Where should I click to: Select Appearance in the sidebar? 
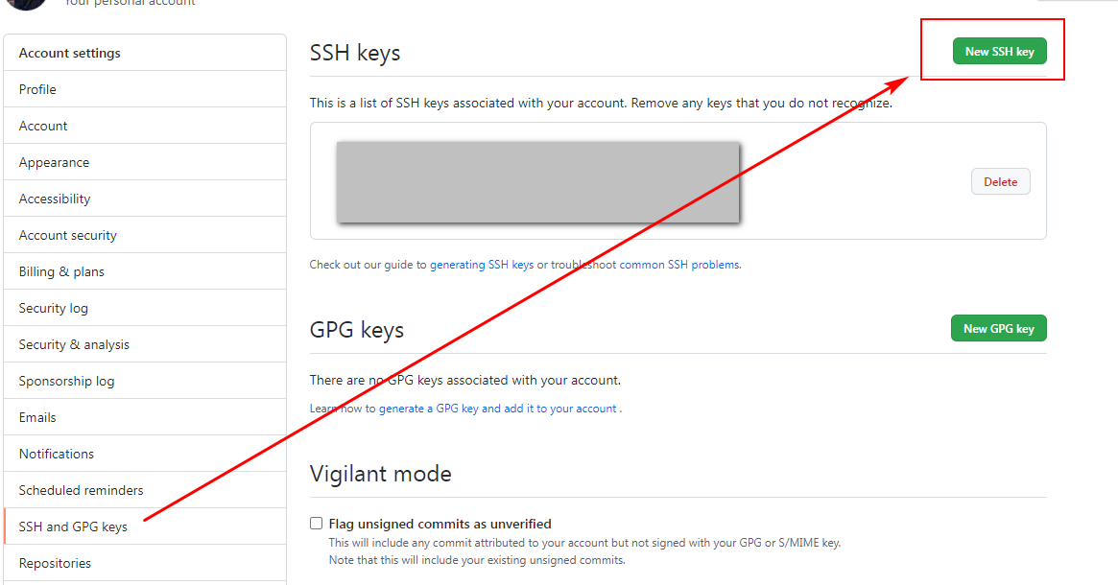[x=145, y=162]
